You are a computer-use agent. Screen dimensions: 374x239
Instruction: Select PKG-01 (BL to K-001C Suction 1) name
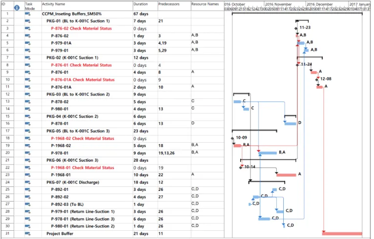[78, 21]
